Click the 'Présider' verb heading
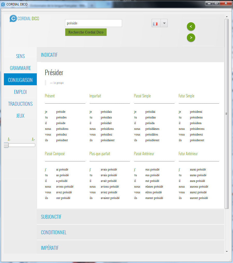233x263 pixels. pos(54,73)
